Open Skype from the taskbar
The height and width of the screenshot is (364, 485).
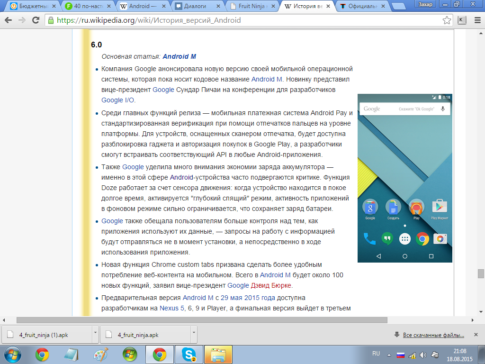tap(189, 354)
